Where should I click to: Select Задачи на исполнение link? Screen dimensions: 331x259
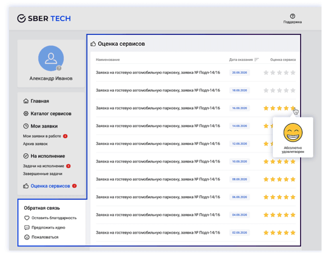(x=43, y=166)
